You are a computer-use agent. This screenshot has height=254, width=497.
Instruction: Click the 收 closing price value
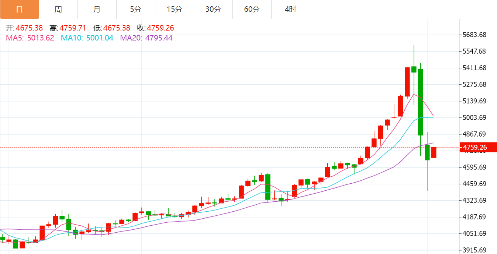click(x=160, y=28)
